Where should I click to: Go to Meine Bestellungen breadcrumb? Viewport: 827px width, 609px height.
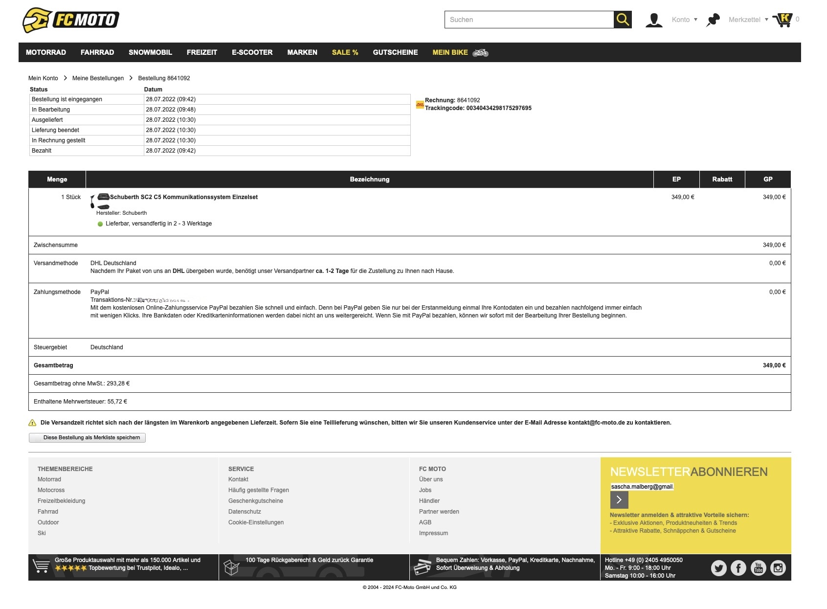[x=98, y=78]
